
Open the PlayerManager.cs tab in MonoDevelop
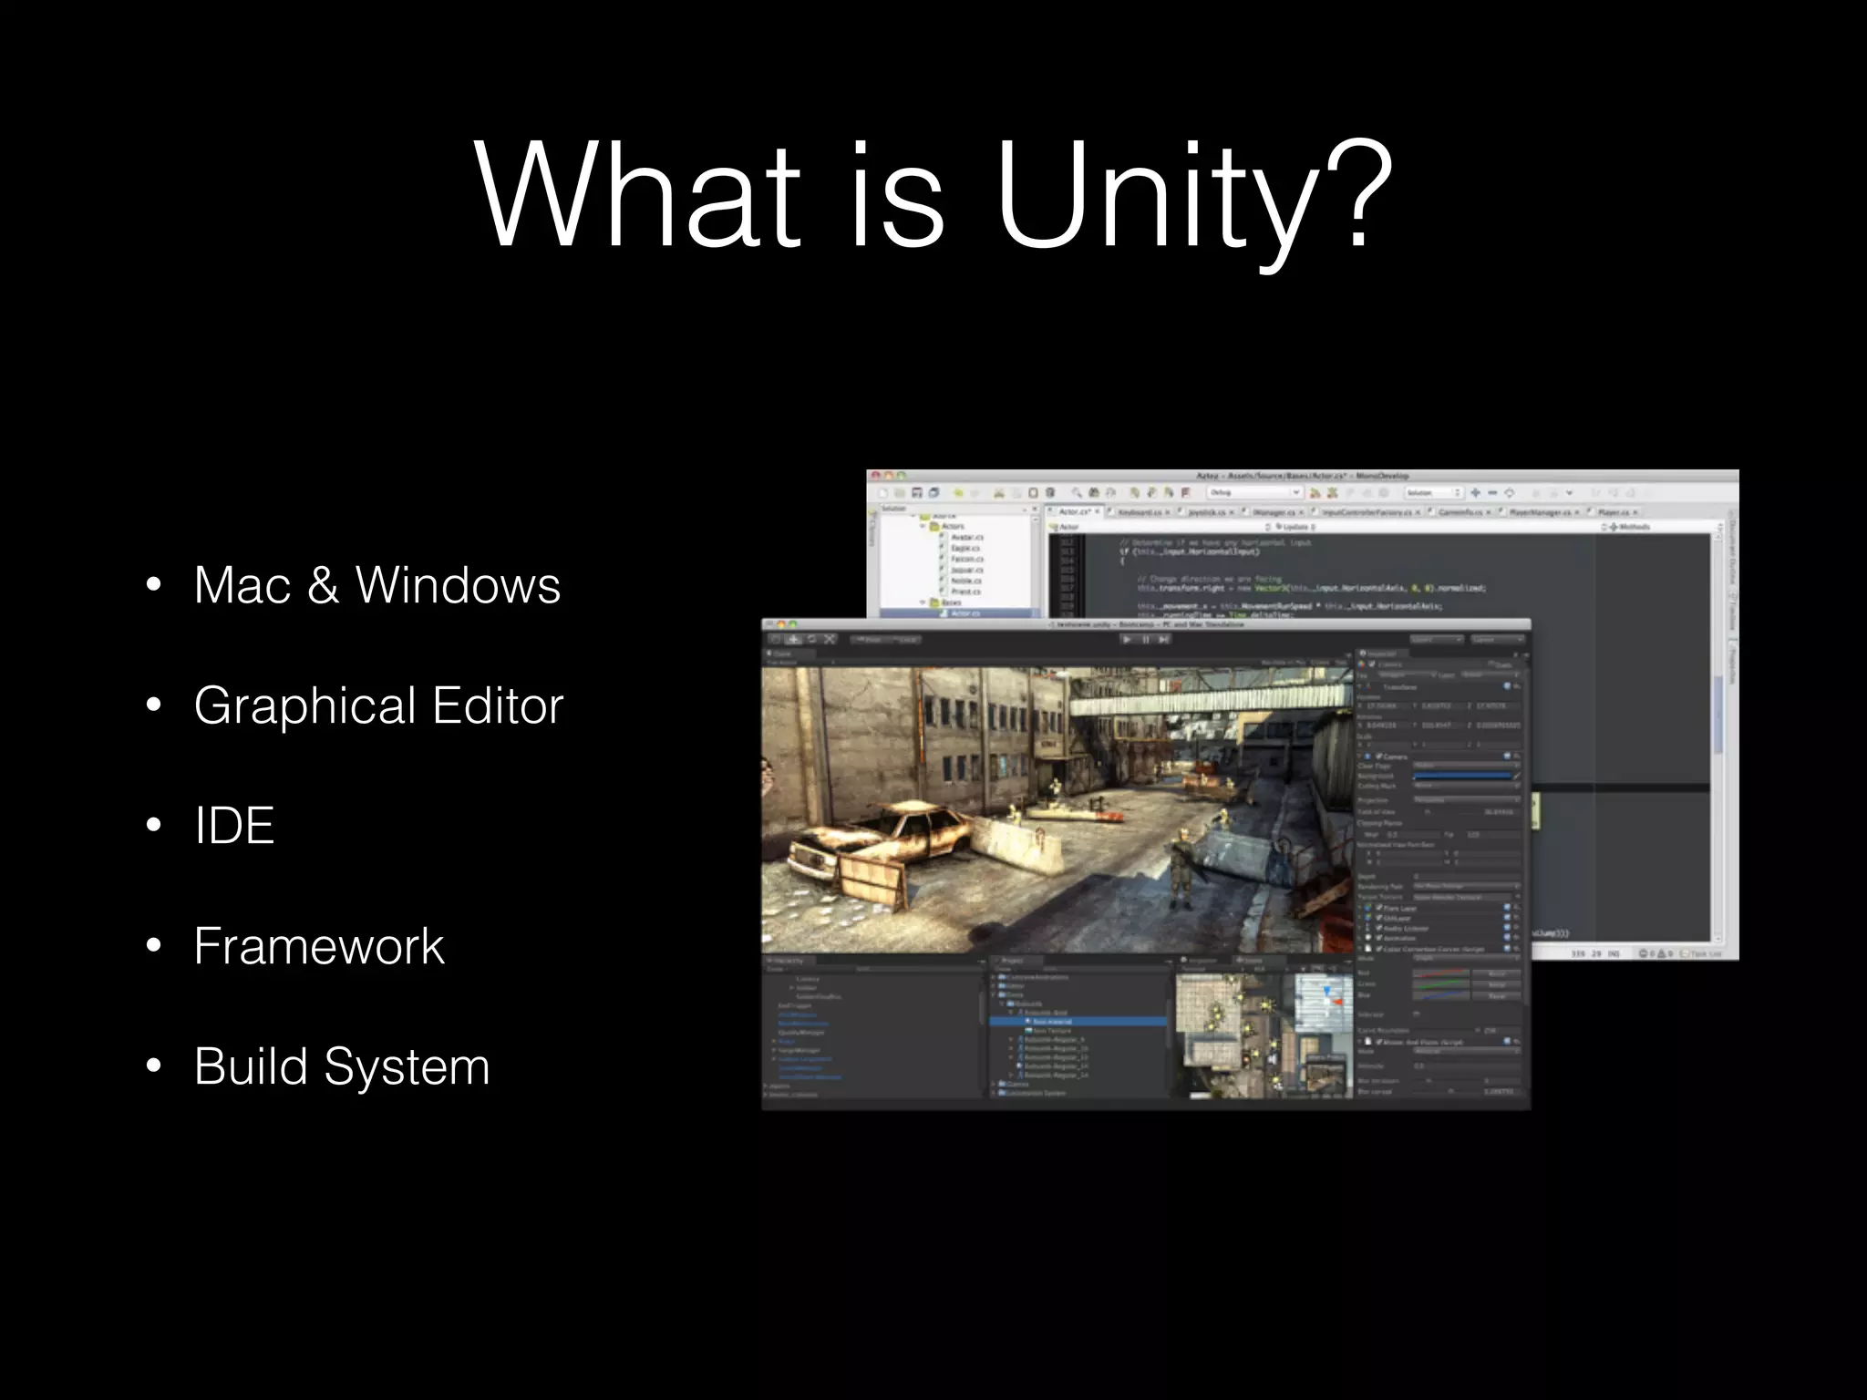click(x=1540, y=512)
